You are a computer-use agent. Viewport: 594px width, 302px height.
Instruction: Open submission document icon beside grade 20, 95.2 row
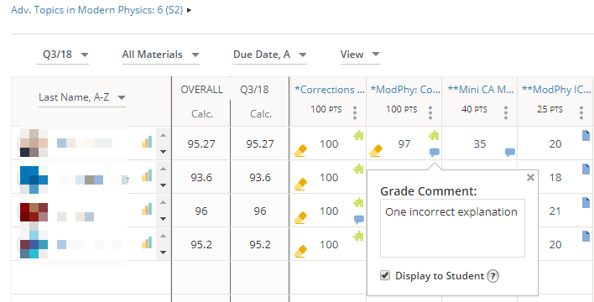point(586,237)
